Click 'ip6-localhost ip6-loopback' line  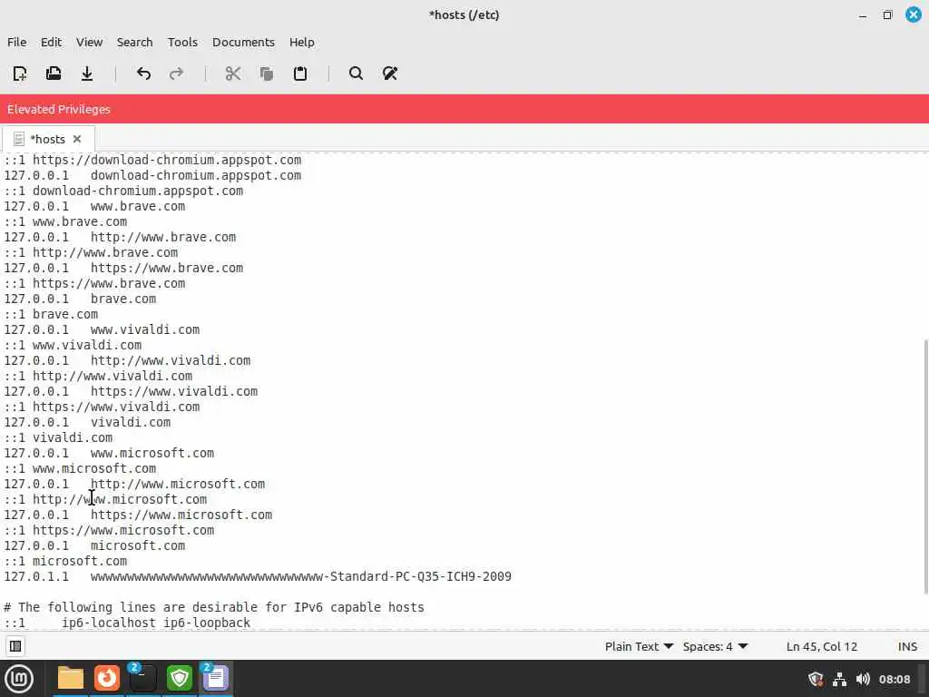[127, 623]
